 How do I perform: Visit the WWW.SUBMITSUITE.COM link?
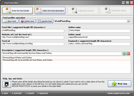[119, 93]
